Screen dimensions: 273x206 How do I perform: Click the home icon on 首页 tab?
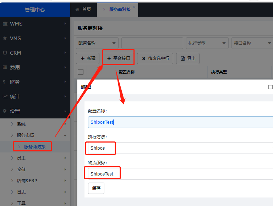pyautogui.click(x=77, y=9)
